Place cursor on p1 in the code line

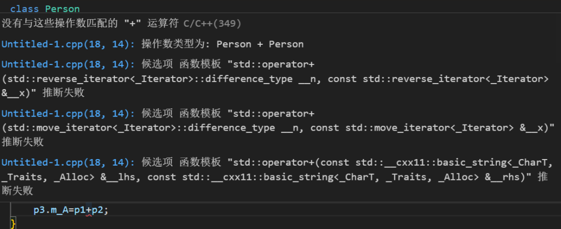[80, 210]
